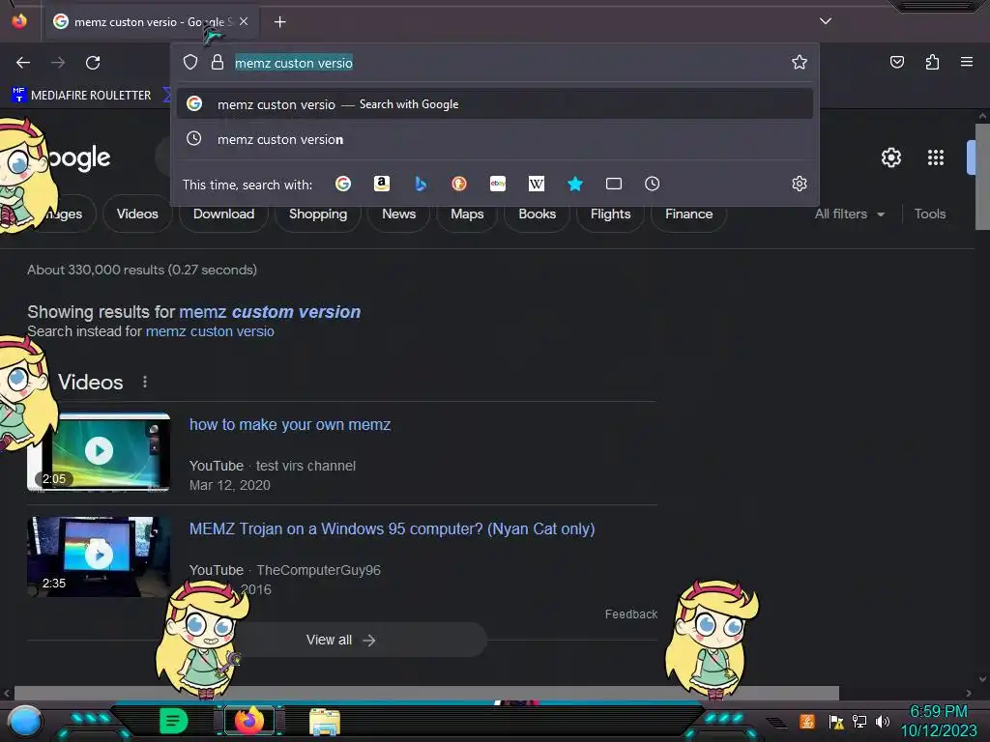Close the memz custon versio tab
This screenshot has height=742, width=990.
tap(244, 21)
